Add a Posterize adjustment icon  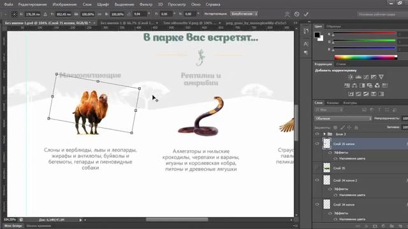point(358,94)
